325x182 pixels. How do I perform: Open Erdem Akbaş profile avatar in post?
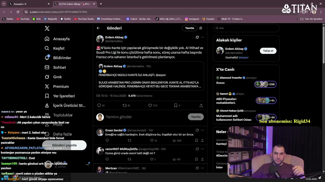coord(100,39)
